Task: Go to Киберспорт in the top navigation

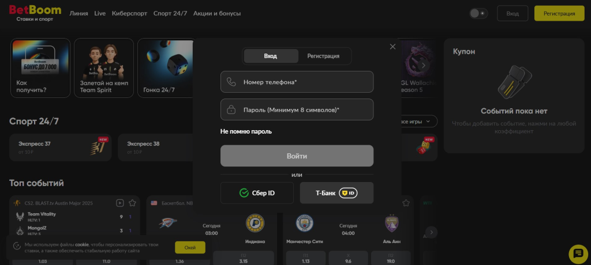Action: (x=130, y=13)
